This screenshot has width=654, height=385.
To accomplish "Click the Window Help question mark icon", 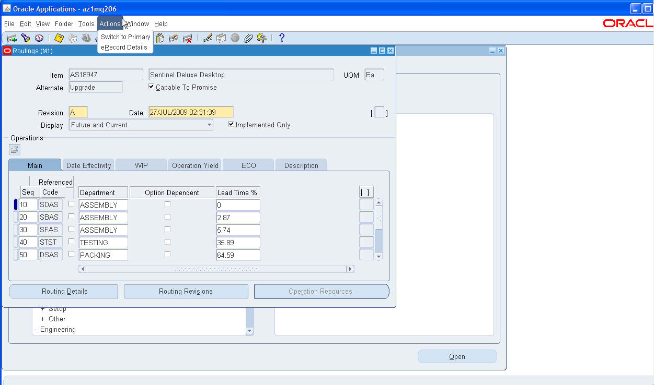I will 281,38.
